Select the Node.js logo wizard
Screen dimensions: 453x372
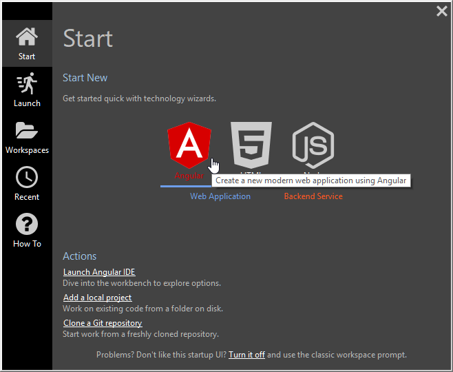(313, 145)
